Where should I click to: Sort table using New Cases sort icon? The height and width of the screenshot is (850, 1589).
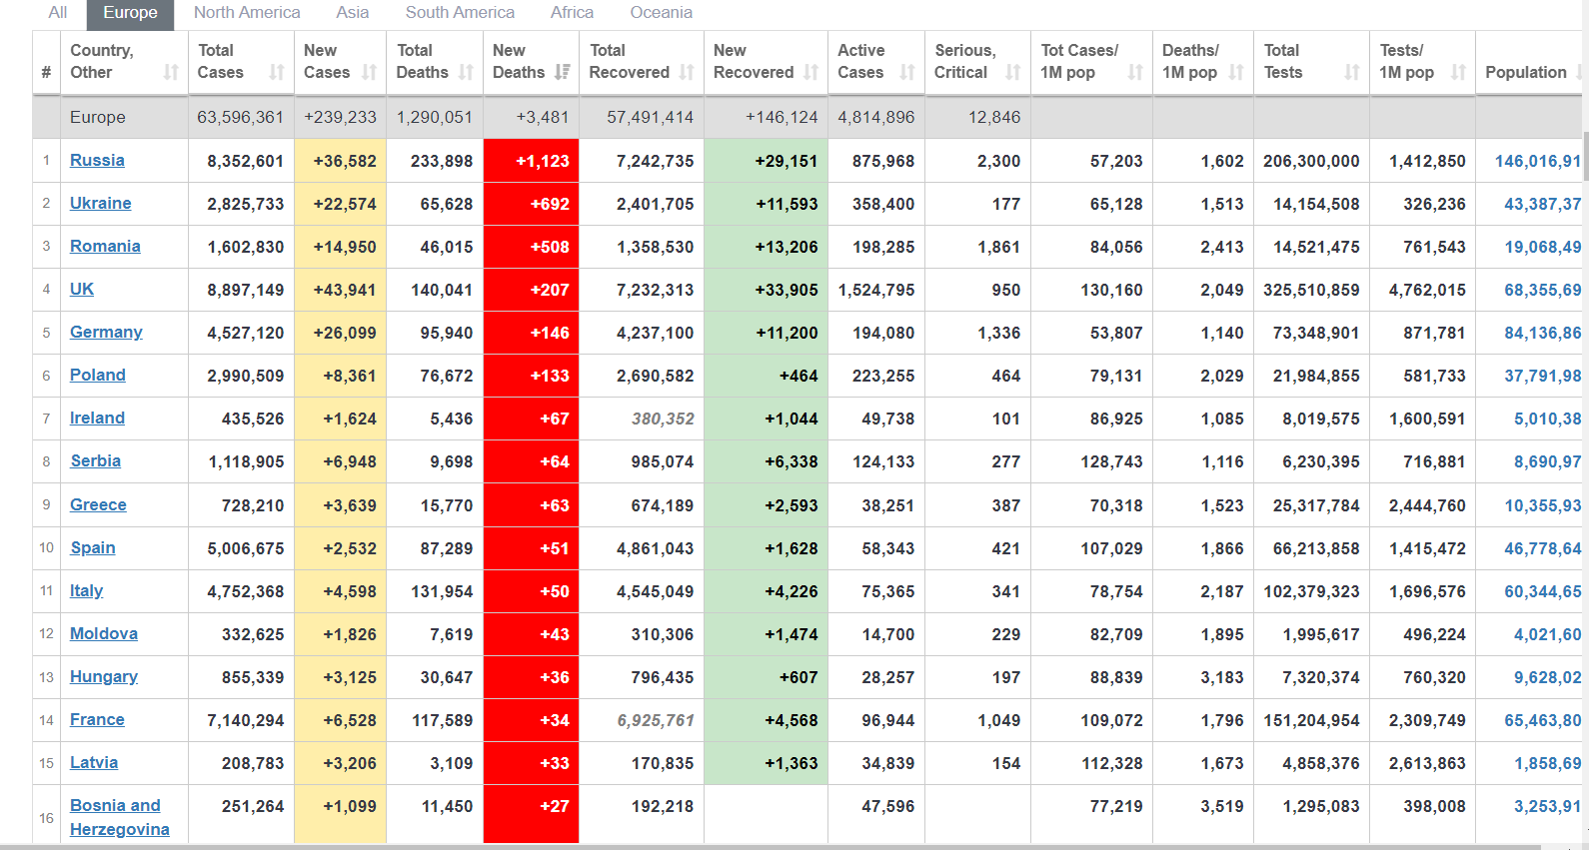(x=370, y=72)
